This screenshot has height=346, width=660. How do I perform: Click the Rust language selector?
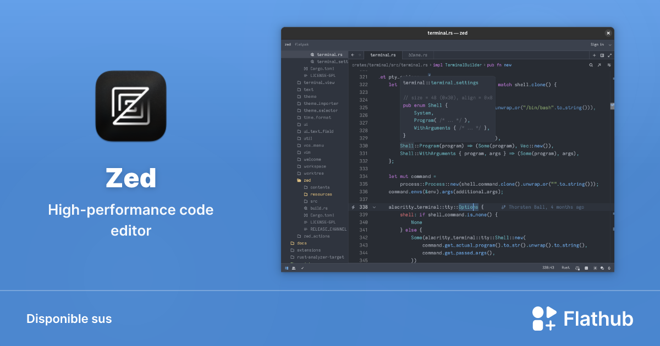[x=565, y=268]
